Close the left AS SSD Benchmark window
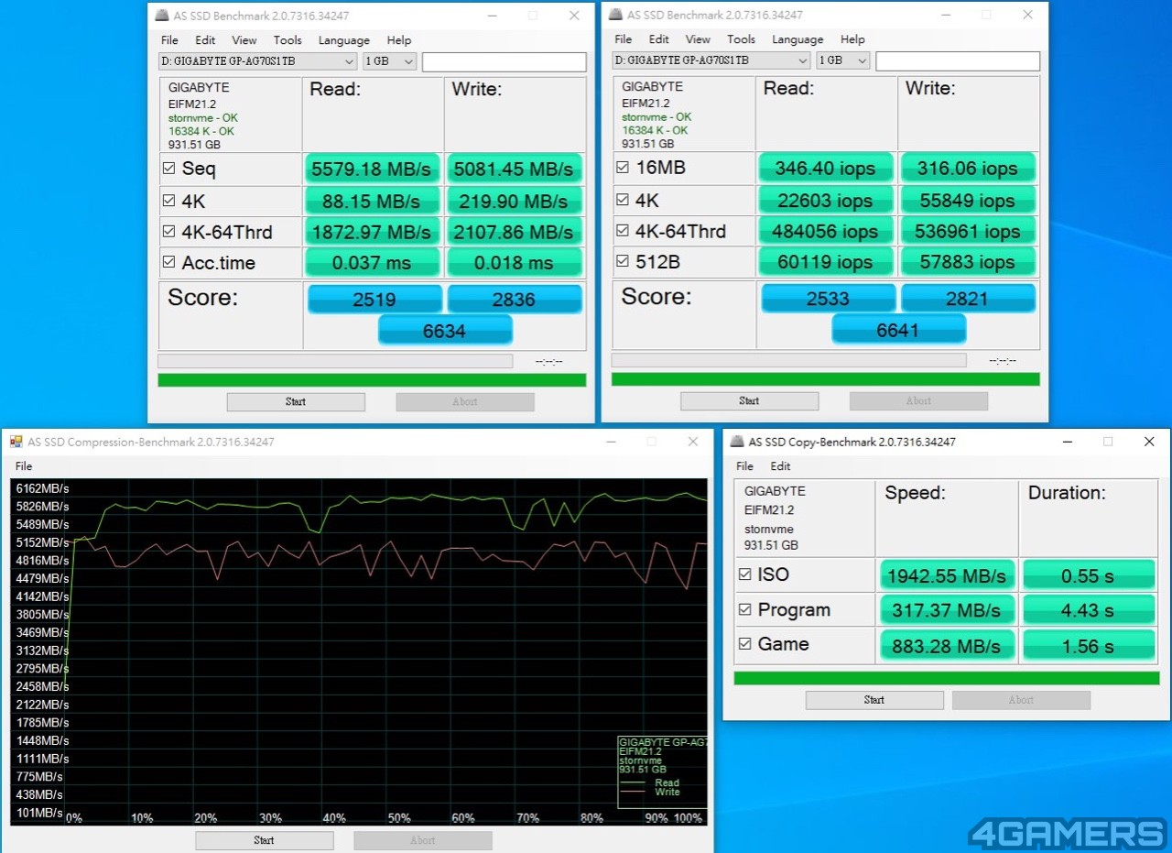This screenshot has height=853, width=1172. (x=574, y=16)
